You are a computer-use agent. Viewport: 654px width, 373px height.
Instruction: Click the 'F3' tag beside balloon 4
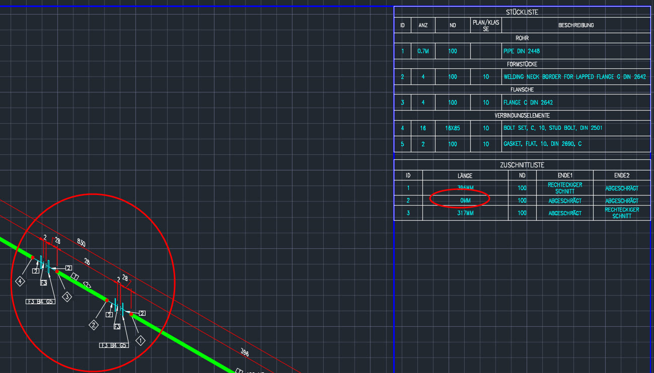click(x=44, y=283)
